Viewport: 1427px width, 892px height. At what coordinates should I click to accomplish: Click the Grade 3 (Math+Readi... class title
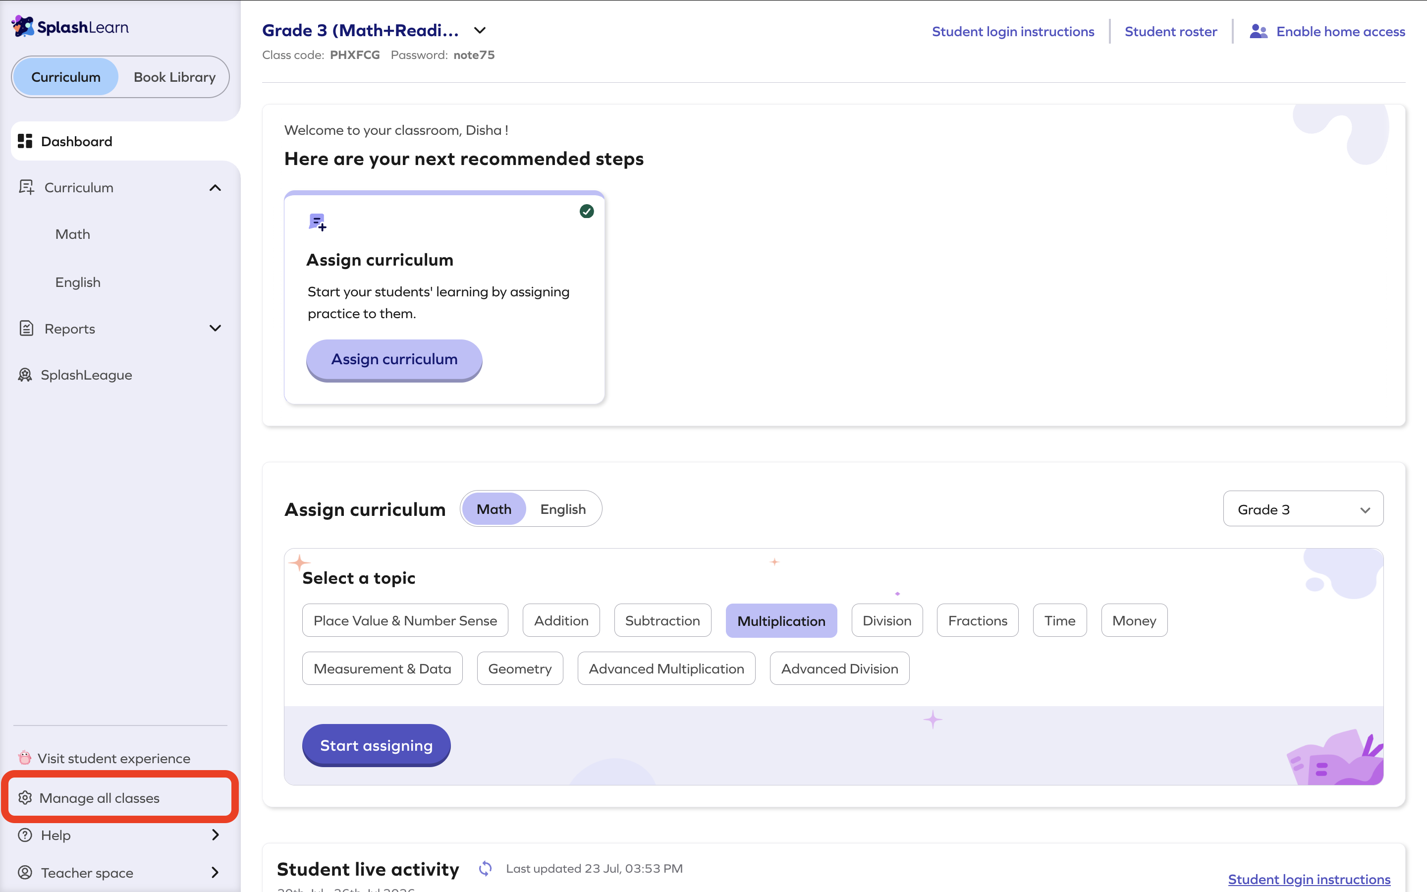[x=360, y=30]
